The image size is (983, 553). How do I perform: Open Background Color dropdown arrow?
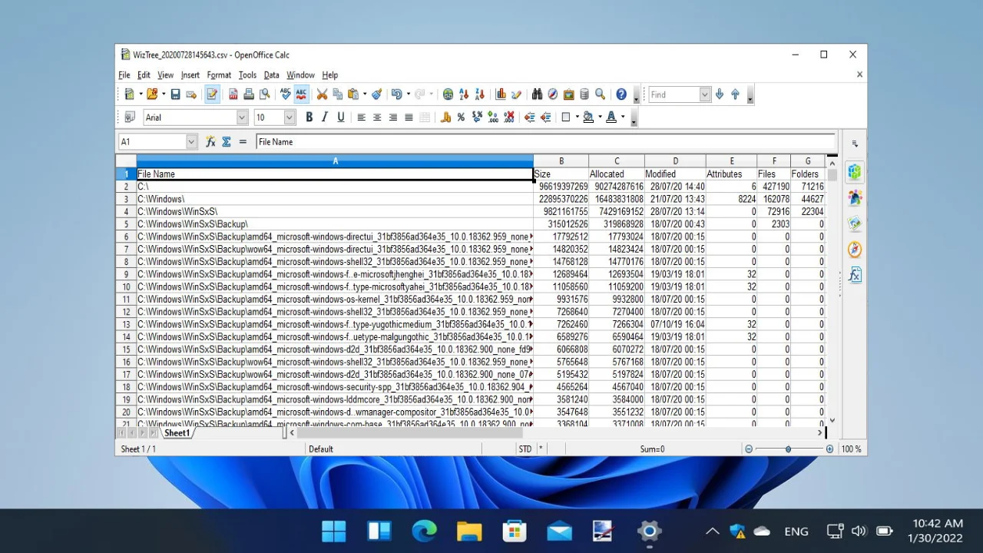pos(600,118)
